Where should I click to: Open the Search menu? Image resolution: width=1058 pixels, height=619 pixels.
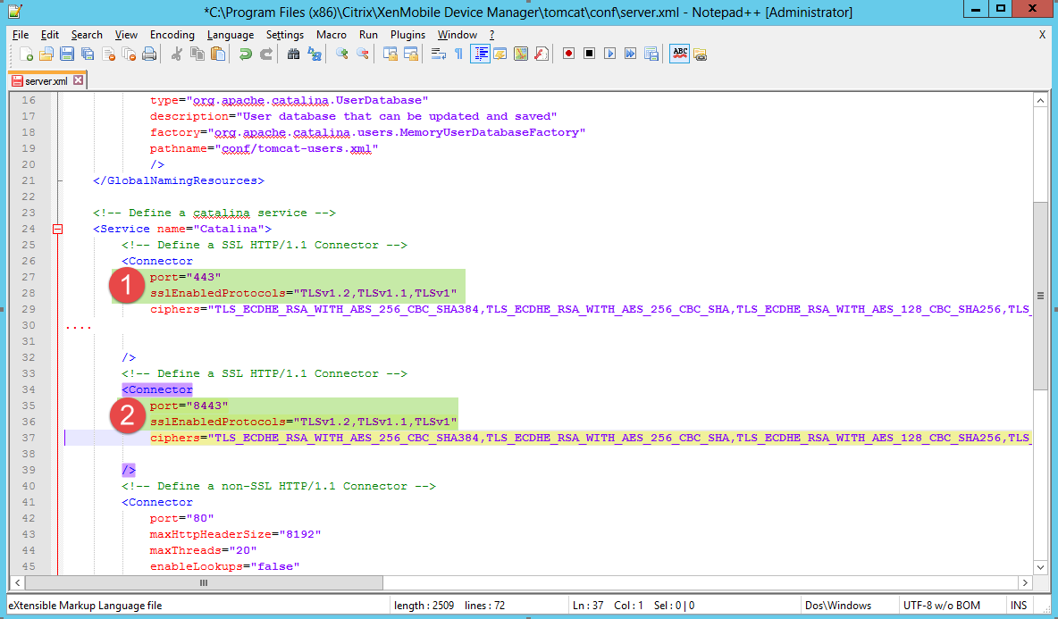coord(87,35)
